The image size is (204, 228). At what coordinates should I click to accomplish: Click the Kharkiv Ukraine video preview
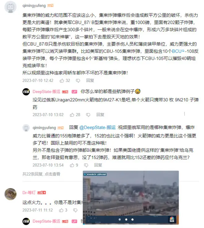(x=131, y=198)
